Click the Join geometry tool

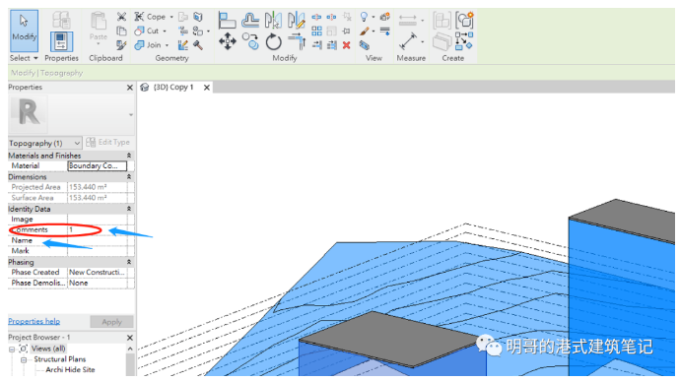tap(148, 45)
